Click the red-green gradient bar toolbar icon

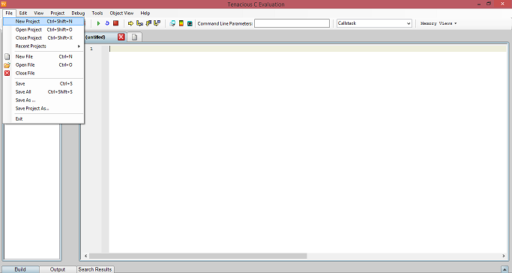181,23
